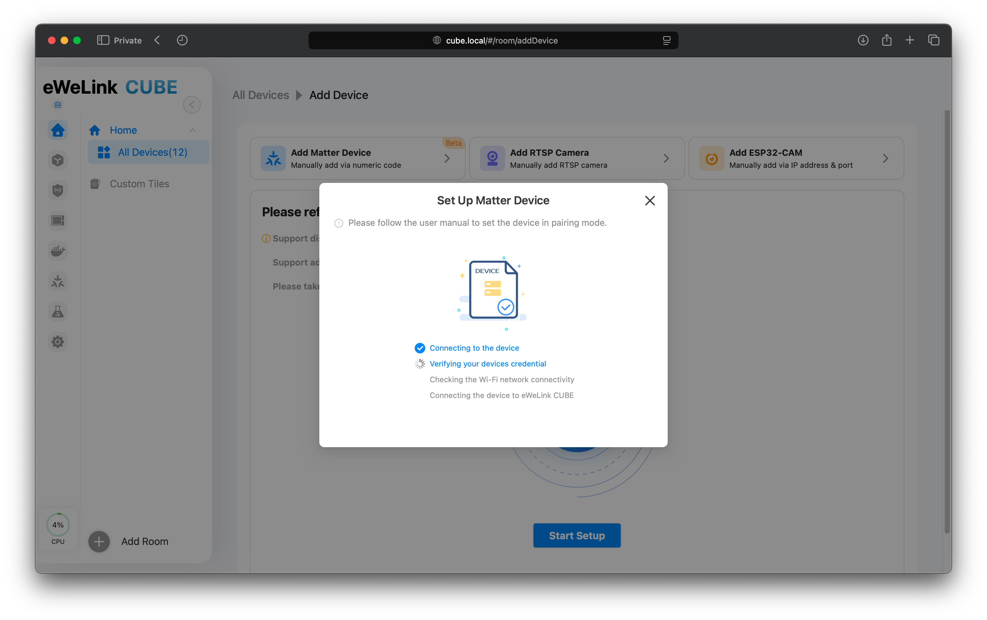This screenshot has height=620, width=987.
Task: Collapse the Home section chevron
Action: coord(193,130)
